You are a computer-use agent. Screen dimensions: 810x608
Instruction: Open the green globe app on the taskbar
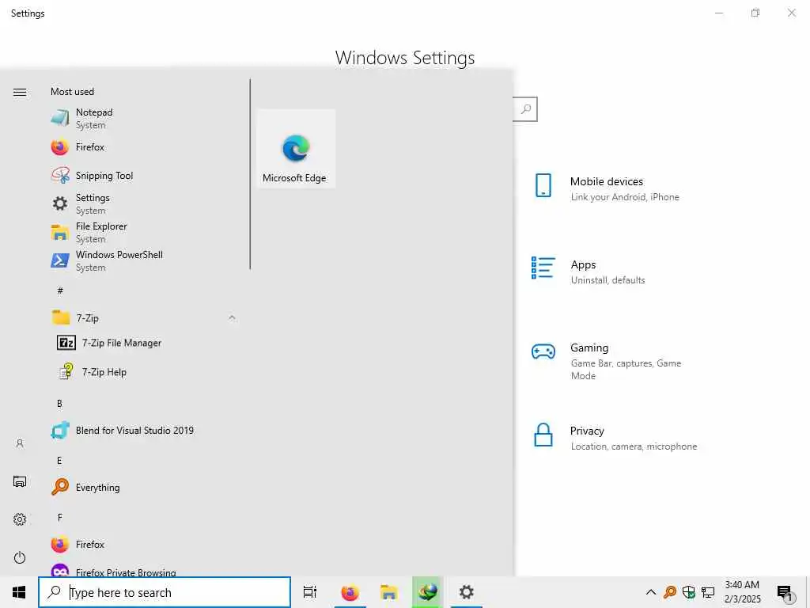tap(427, 592)
